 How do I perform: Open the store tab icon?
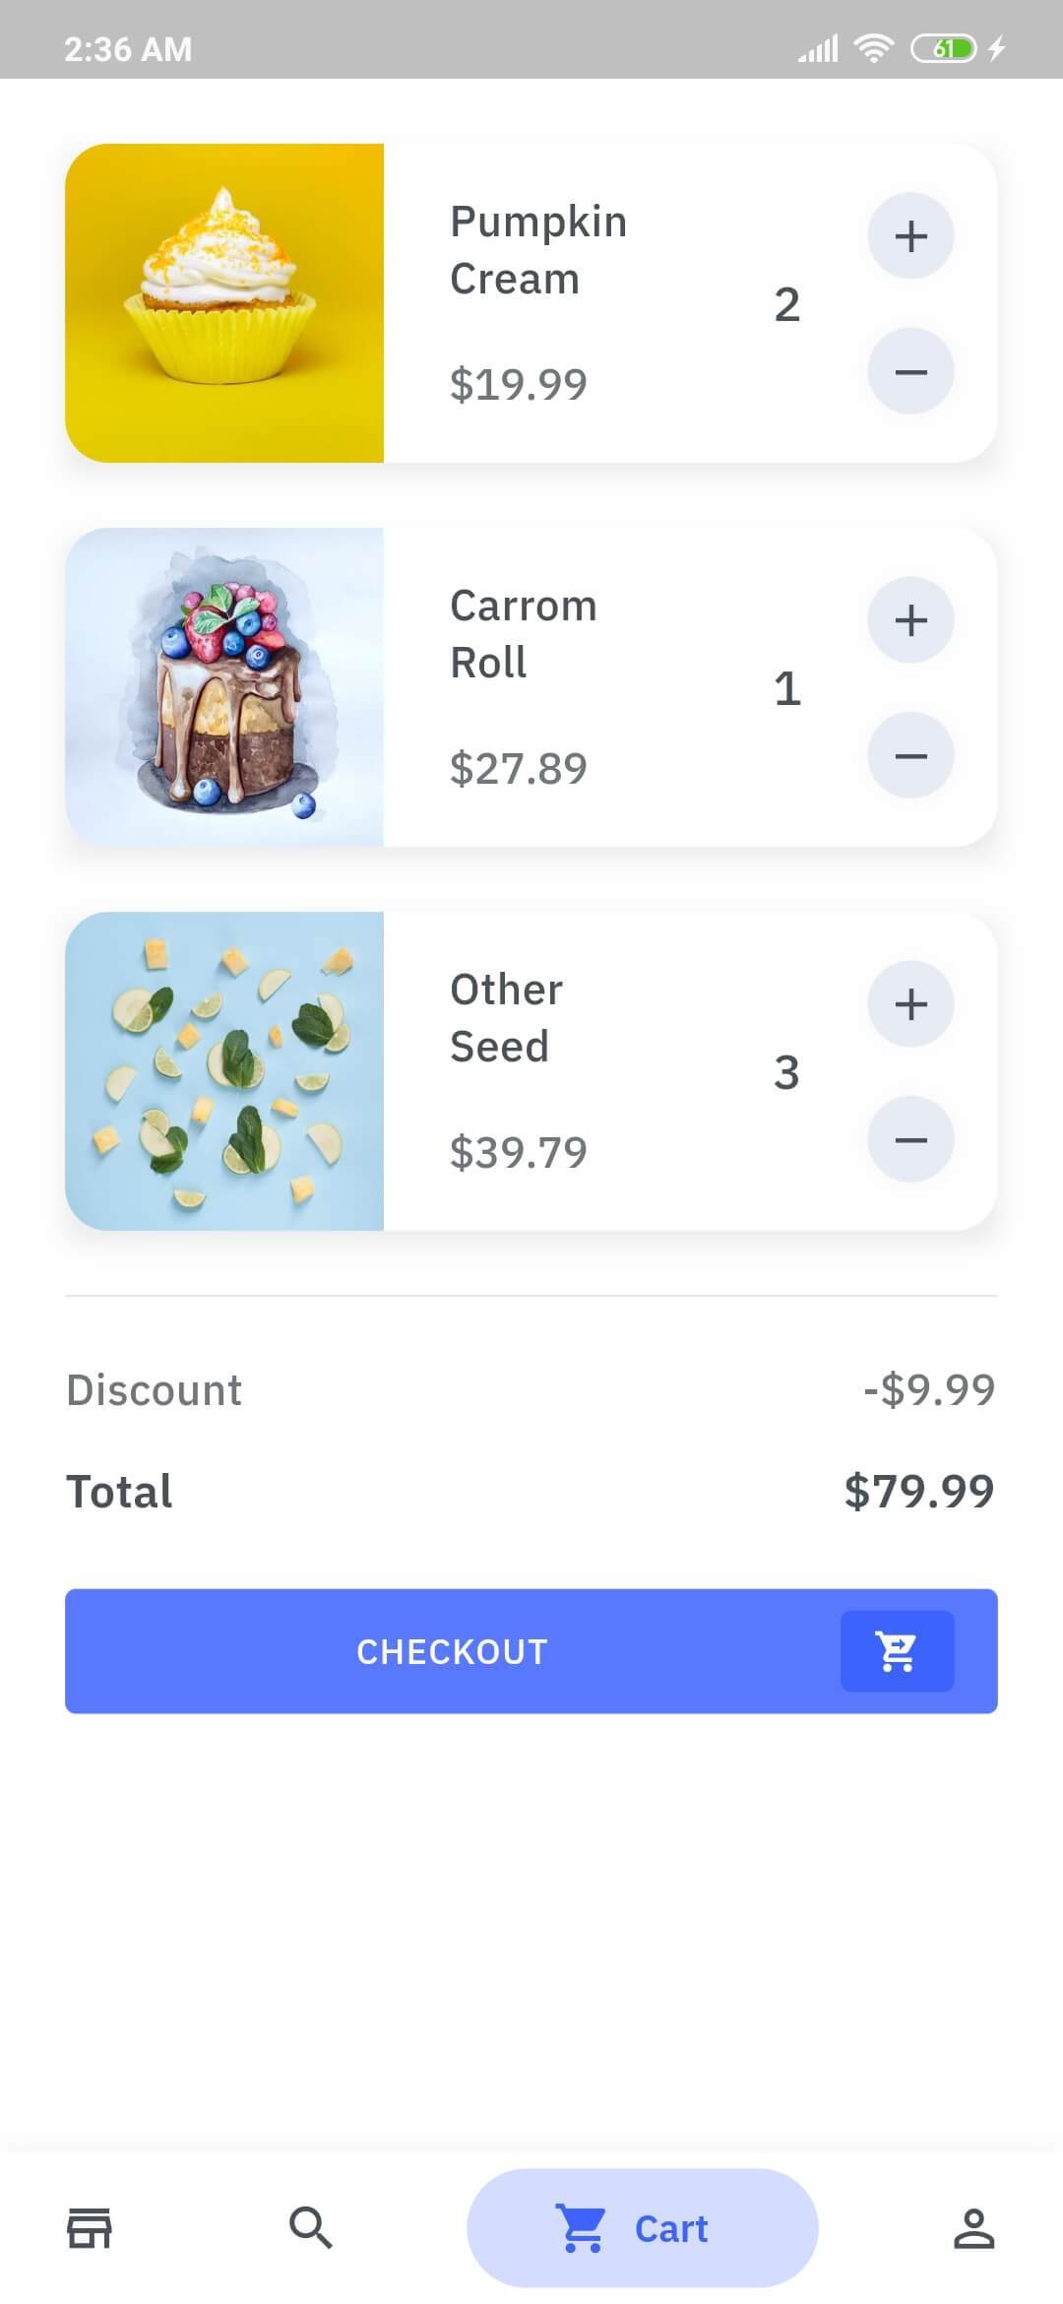90,2227
